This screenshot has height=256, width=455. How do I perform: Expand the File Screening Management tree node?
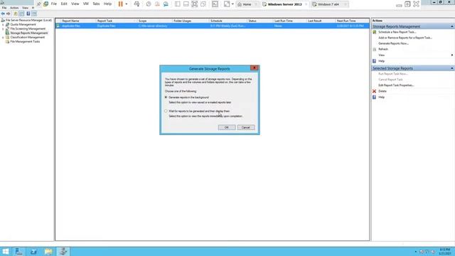point(3,29)
